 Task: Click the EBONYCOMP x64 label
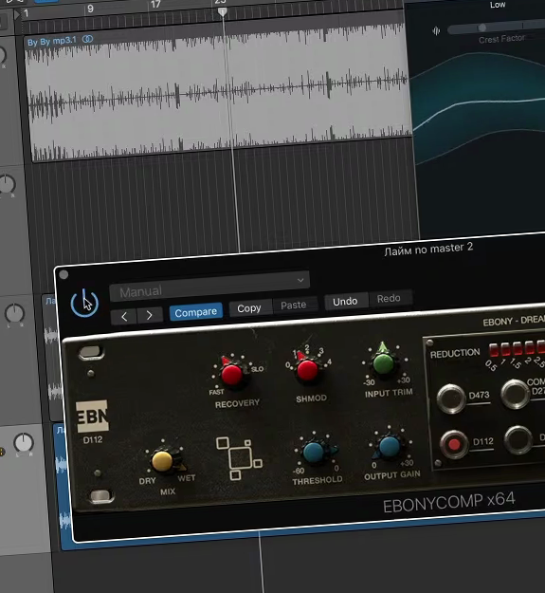[449, 503]
